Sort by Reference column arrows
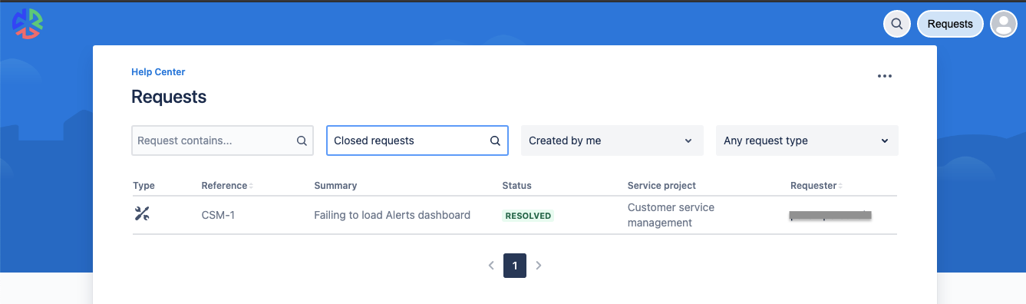Viewport: 1026px width, 304px height. [x=251, y=186]
